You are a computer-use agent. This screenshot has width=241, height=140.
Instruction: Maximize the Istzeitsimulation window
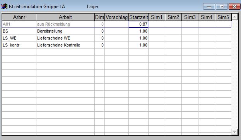click(222, 7)
